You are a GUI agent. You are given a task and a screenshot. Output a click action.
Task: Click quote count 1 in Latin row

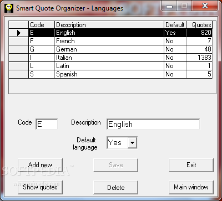[199, 66]
